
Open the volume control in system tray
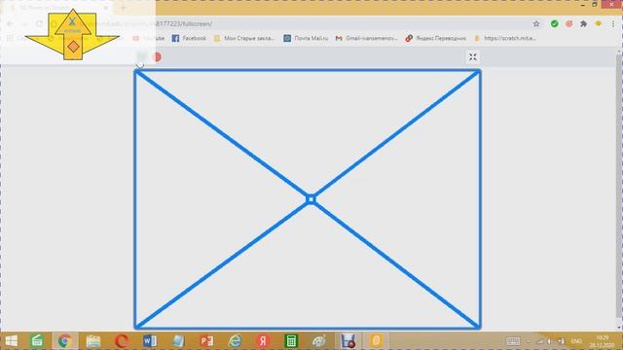click(x=549, y=341)
